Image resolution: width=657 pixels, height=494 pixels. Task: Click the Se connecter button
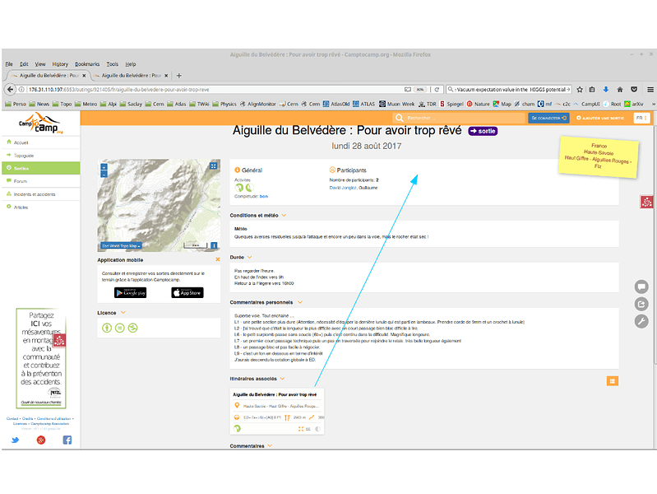pyautogui.click(x=548, y=118)
